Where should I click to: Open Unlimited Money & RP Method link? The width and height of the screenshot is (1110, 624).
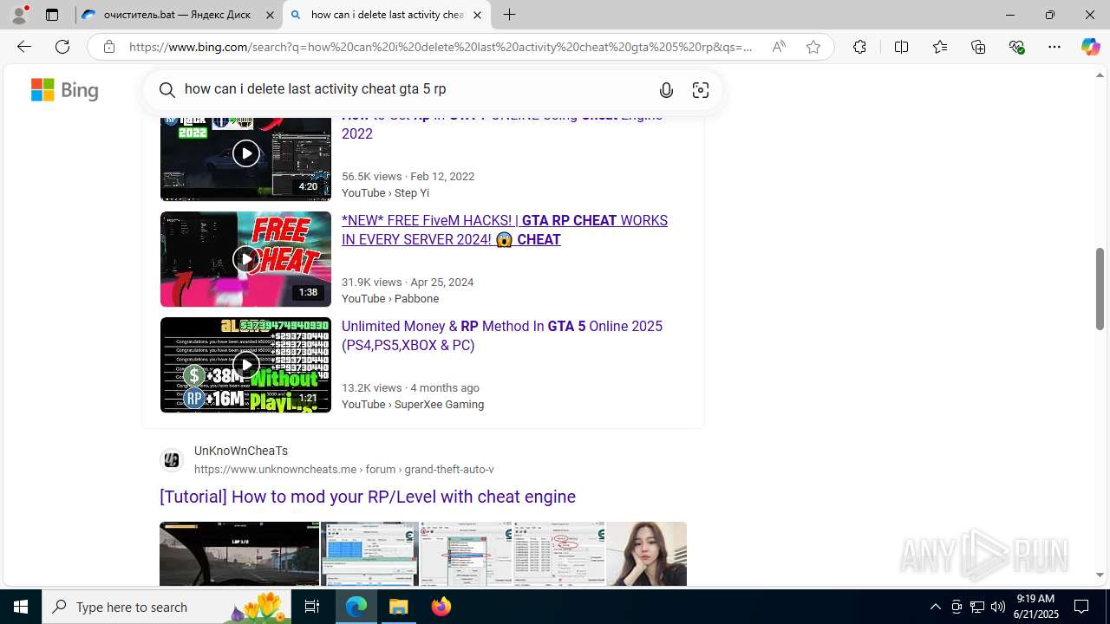click(502, 335)
